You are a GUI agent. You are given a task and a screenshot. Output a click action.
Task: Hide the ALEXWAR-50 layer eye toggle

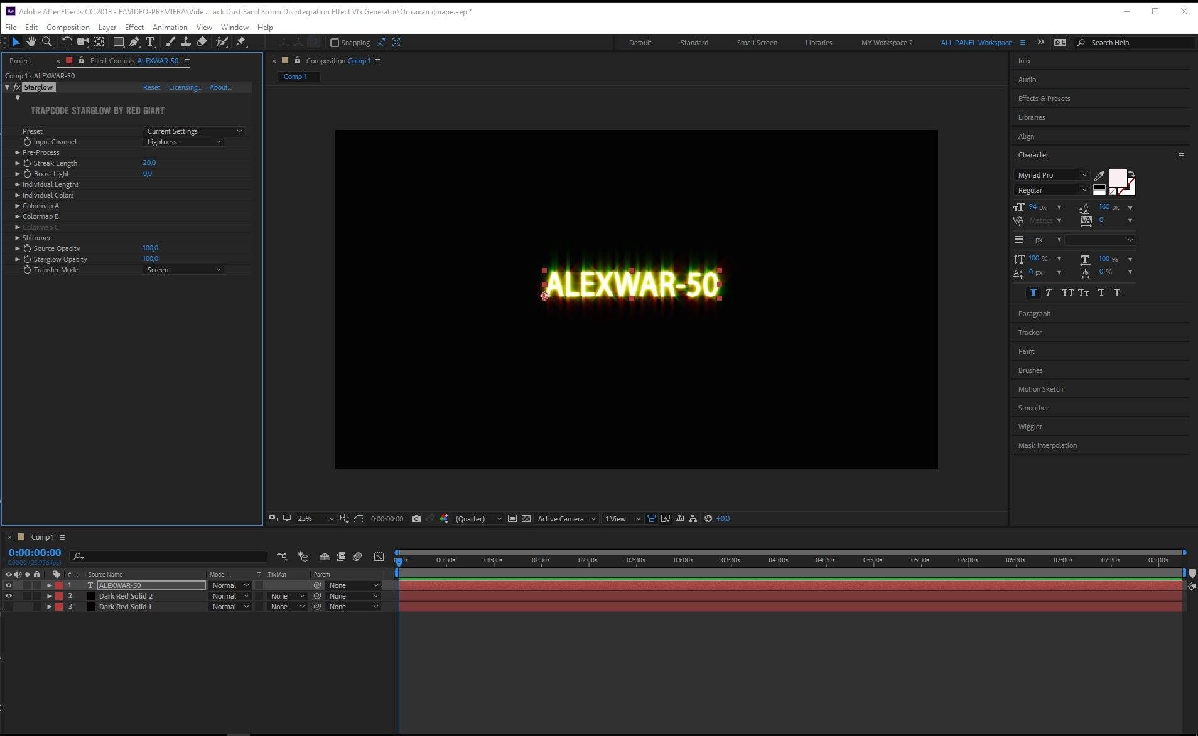[8, 585]
